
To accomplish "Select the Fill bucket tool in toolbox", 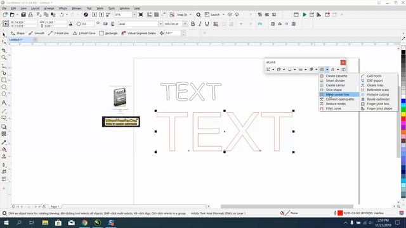I will pyautogui.click(x=4, y=149).
